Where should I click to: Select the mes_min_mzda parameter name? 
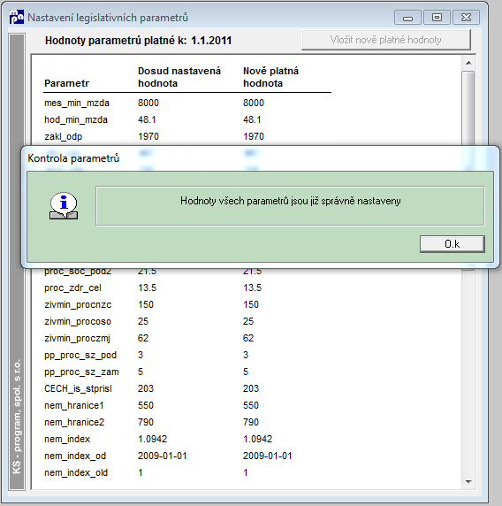[77, 103]
